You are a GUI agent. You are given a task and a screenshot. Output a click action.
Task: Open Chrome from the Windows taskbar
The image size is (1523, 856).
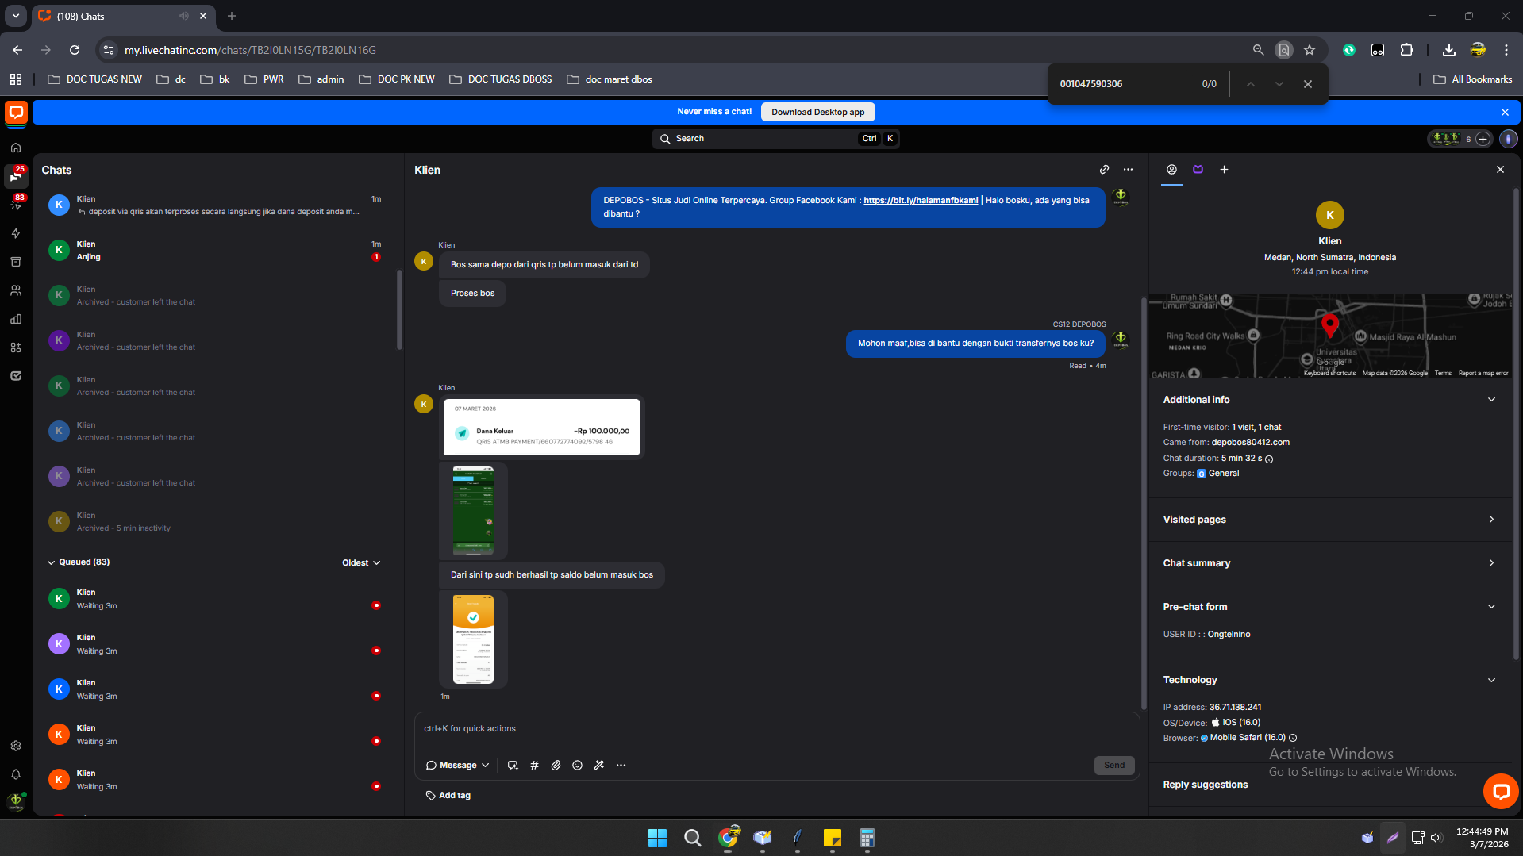pos(727,838)
